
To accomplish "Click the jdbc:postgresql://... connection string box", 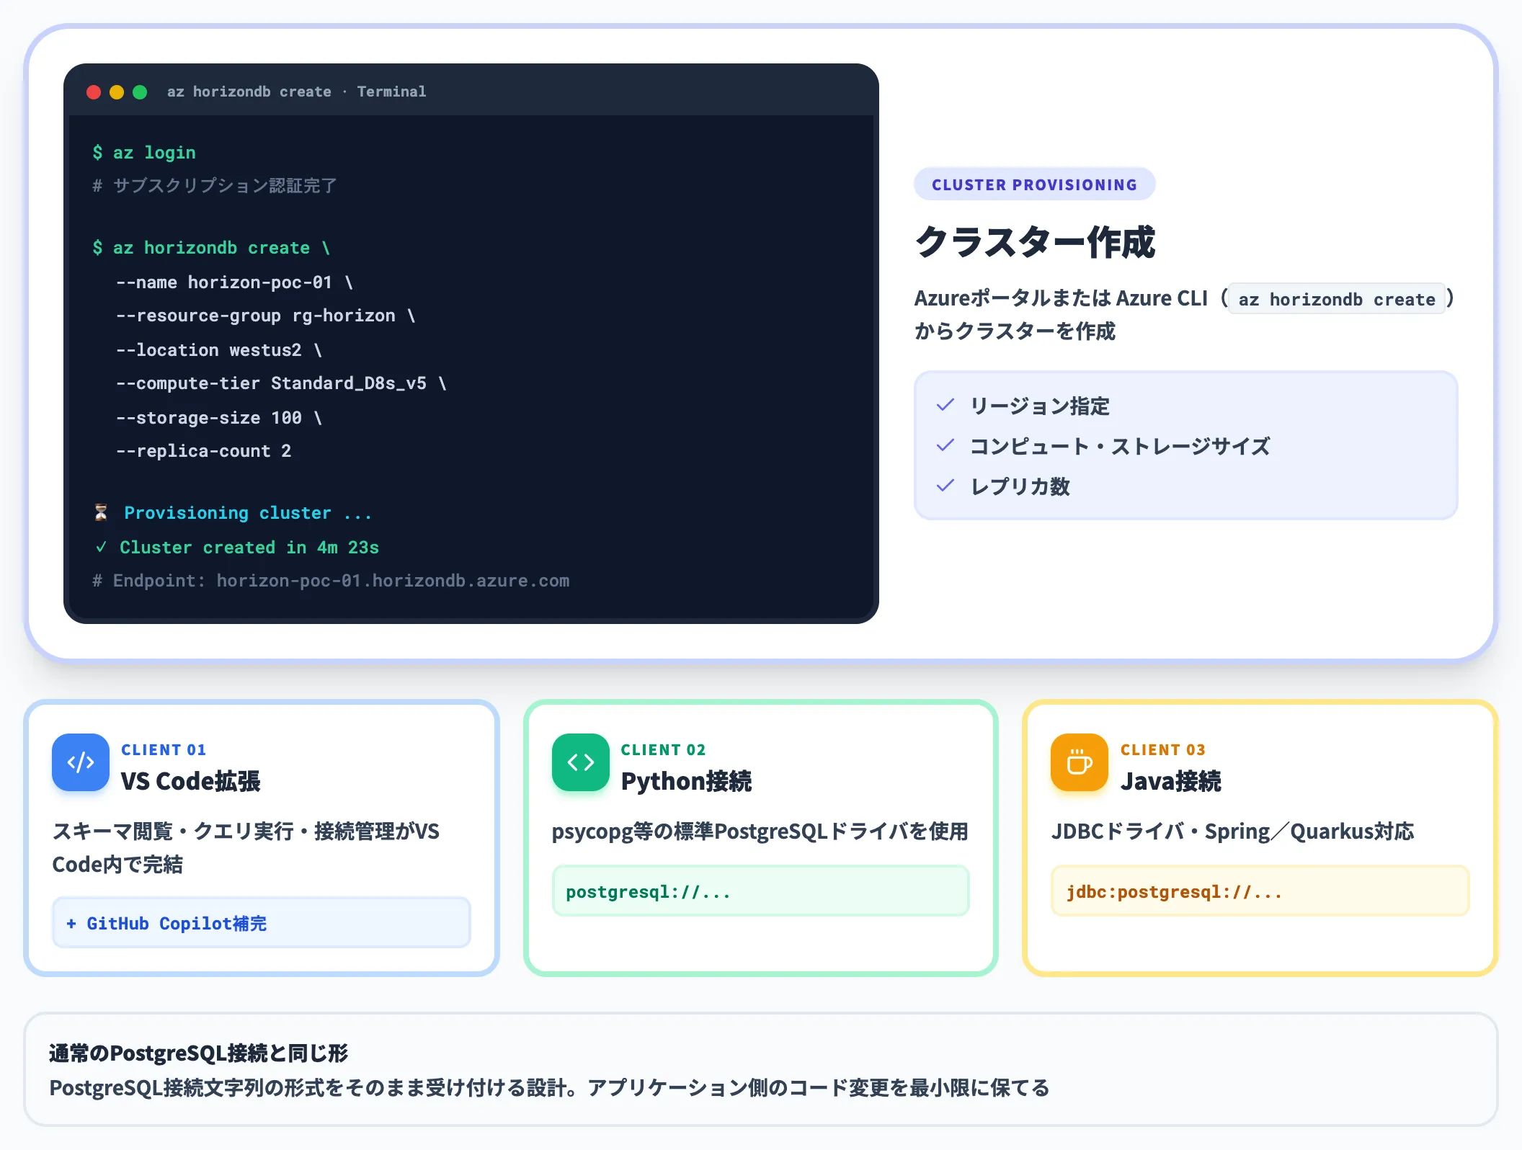I will click(x=1260, y=891).
